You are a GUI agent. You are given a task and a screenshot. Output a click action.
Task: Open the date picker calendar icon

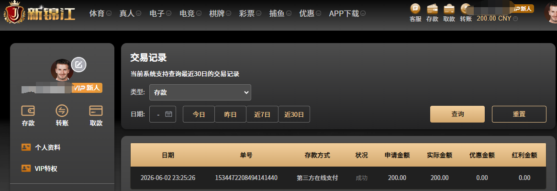tap(169, 114)
